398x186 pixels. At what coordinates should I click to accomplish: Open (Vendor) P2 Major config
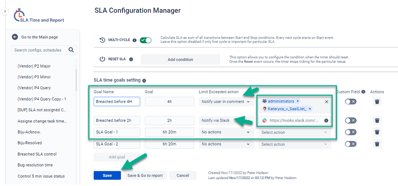coord(34,66)
